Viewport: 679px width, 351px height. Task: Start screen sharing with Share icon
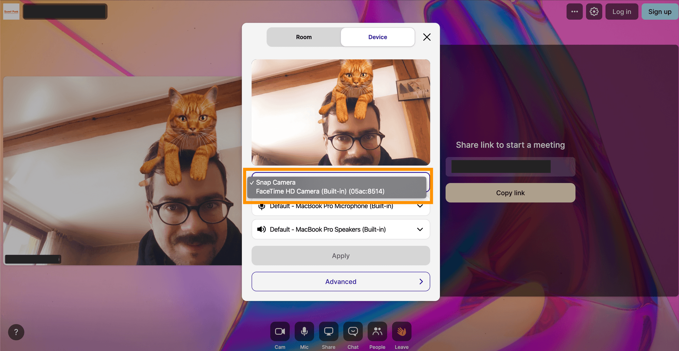point(328,331)
